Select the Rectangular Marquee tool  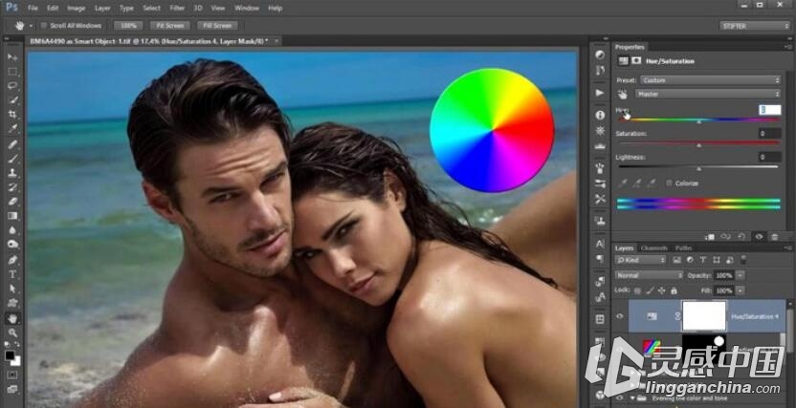[12, 72]
